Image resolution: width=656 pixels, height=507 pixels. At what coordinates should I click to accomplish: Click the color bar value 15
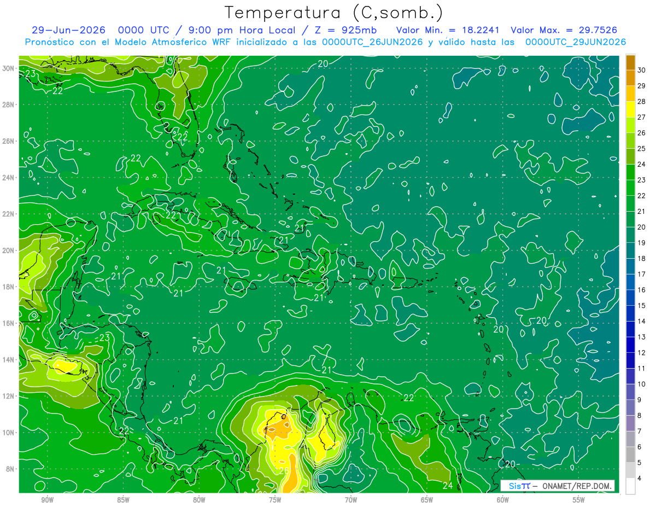(x=642, y=305)
